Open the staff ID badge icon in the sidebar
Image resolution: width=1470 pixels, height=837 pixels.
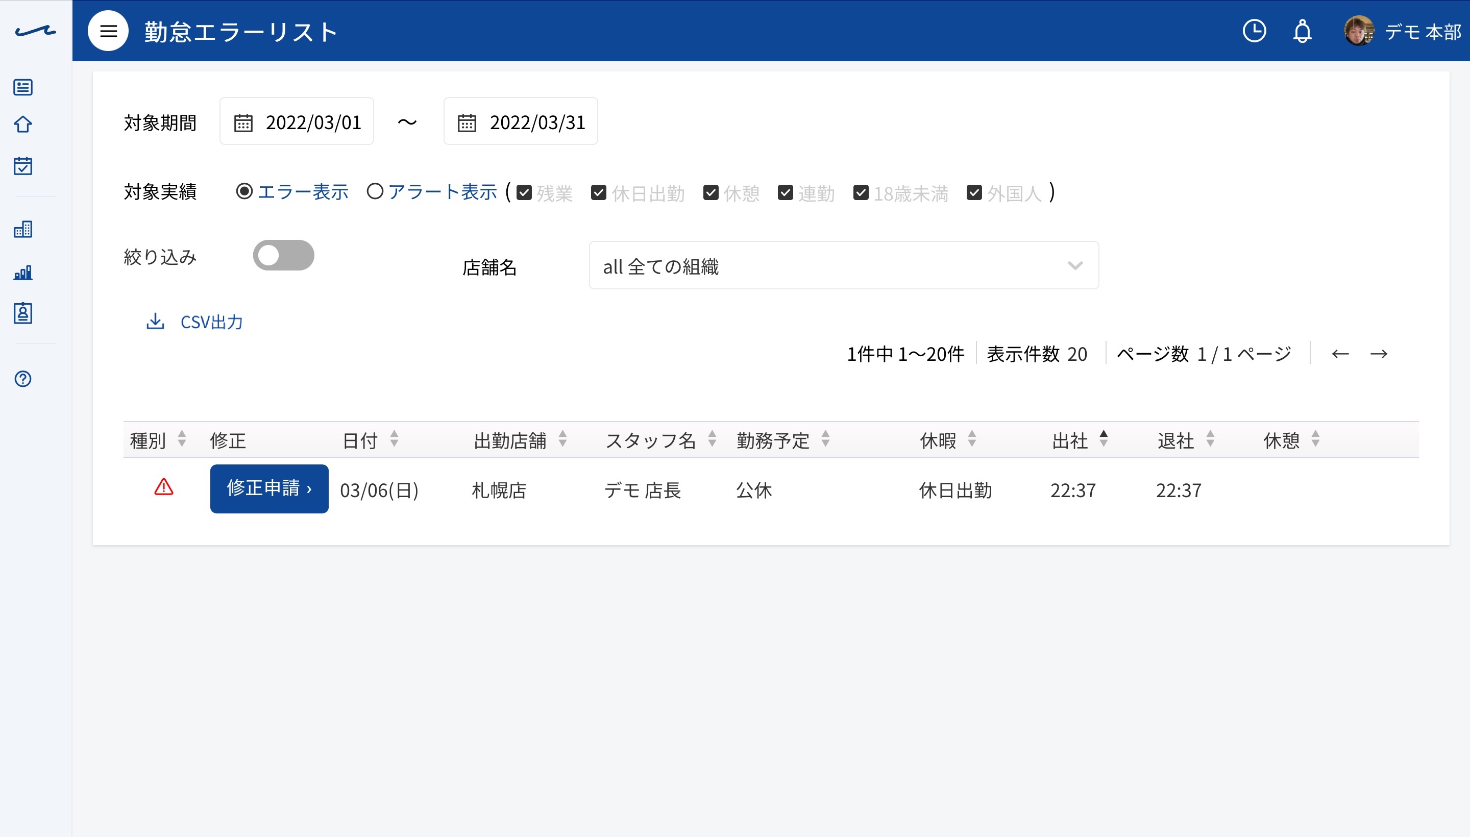23,313
